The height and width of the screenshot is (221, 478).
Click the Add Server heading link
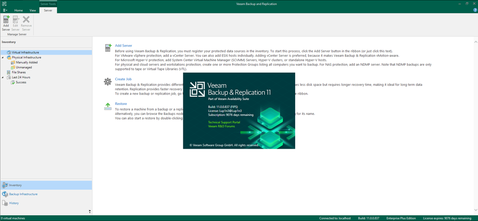coord(123,46)
